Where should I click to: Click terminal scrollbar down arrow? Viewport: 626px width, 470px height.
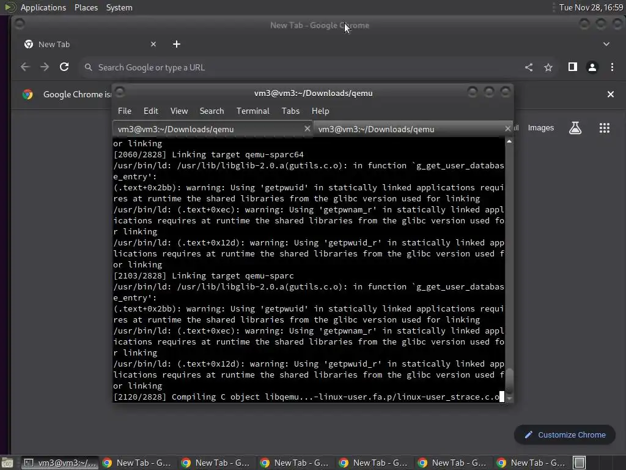pyautogui.click(x=509, y=399)
